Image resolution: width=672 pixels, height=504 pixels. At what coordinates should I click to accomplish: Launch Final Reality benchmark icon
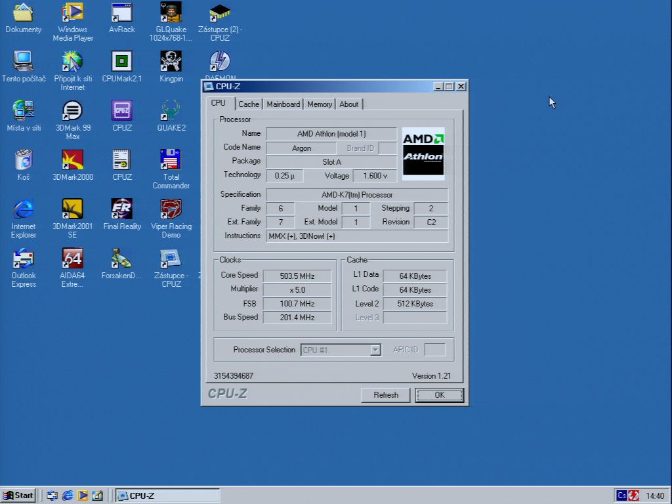pos(121,209)
